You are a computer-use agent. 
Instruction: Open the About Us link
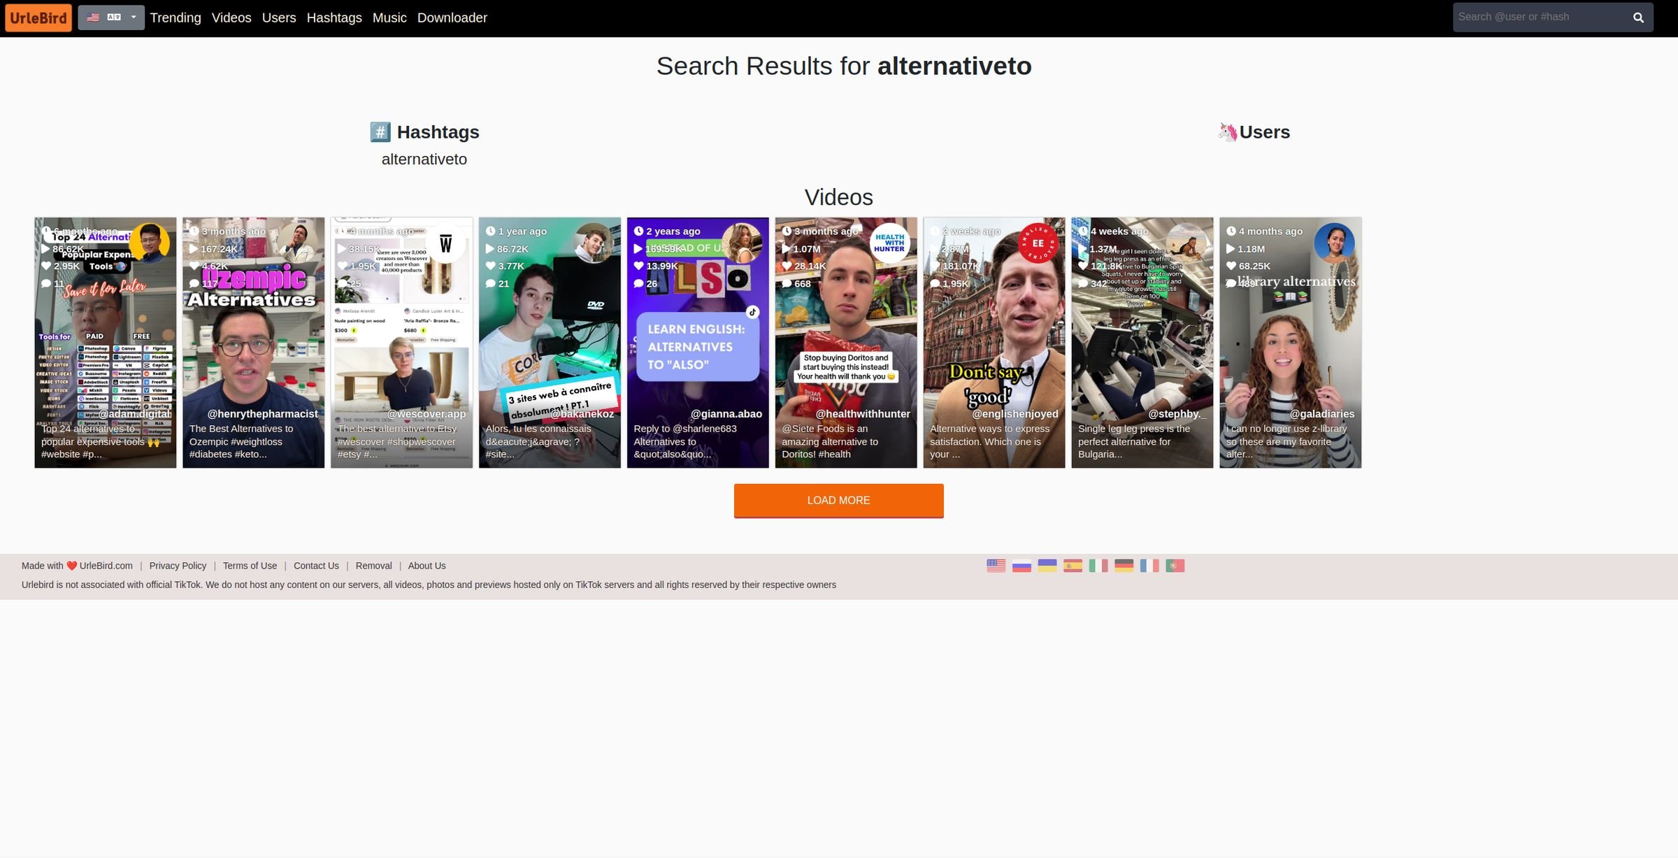click(426, 566)
